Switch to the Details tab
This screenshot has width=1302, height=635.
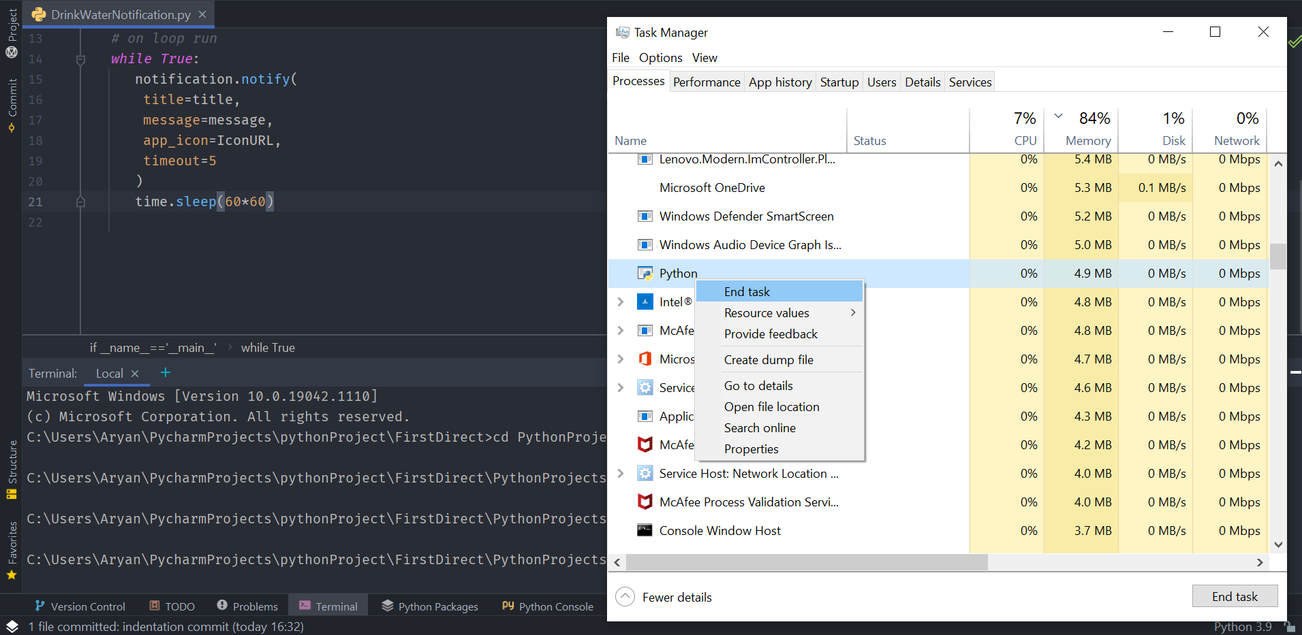923,82
